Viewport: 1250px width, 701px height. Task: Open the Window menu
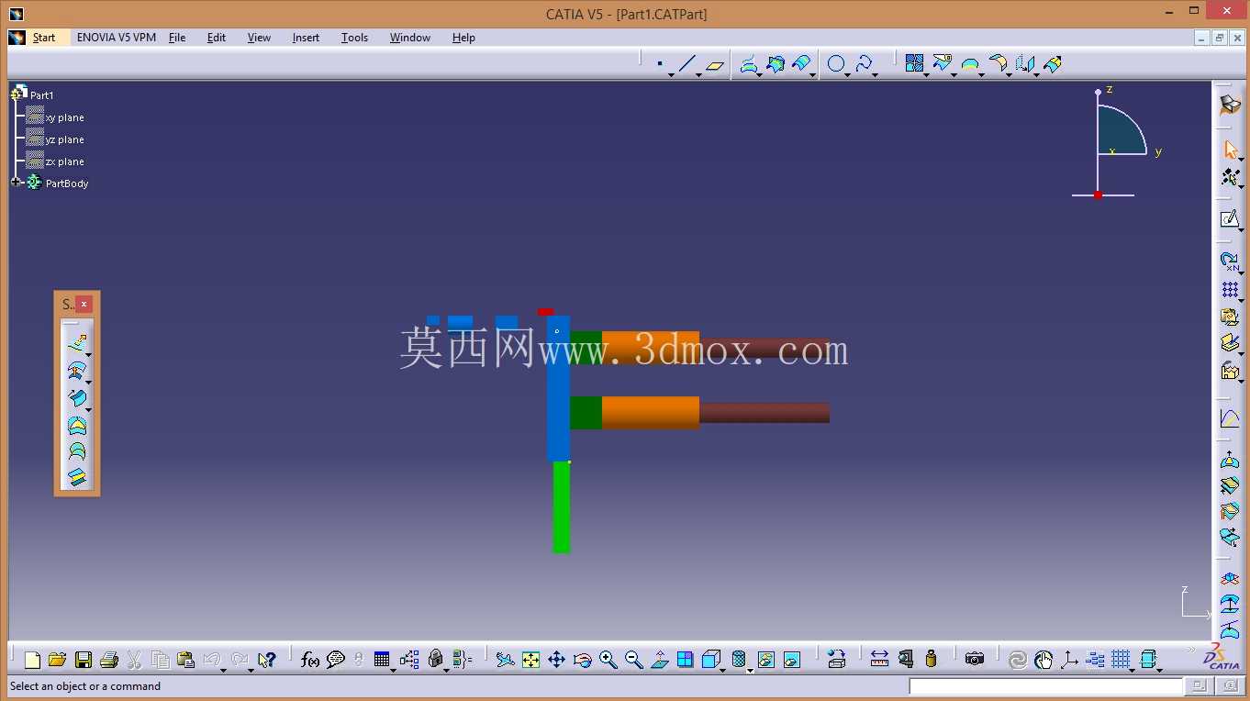click(410, 38)
